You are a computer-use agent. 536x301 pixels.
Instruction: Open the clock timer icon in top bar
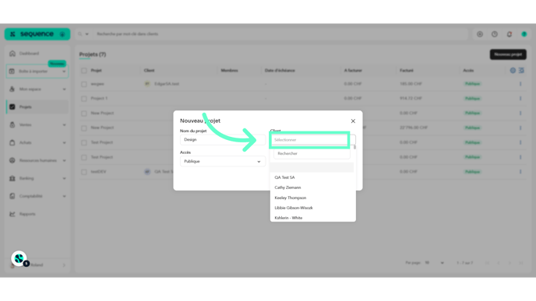[495, 34]
